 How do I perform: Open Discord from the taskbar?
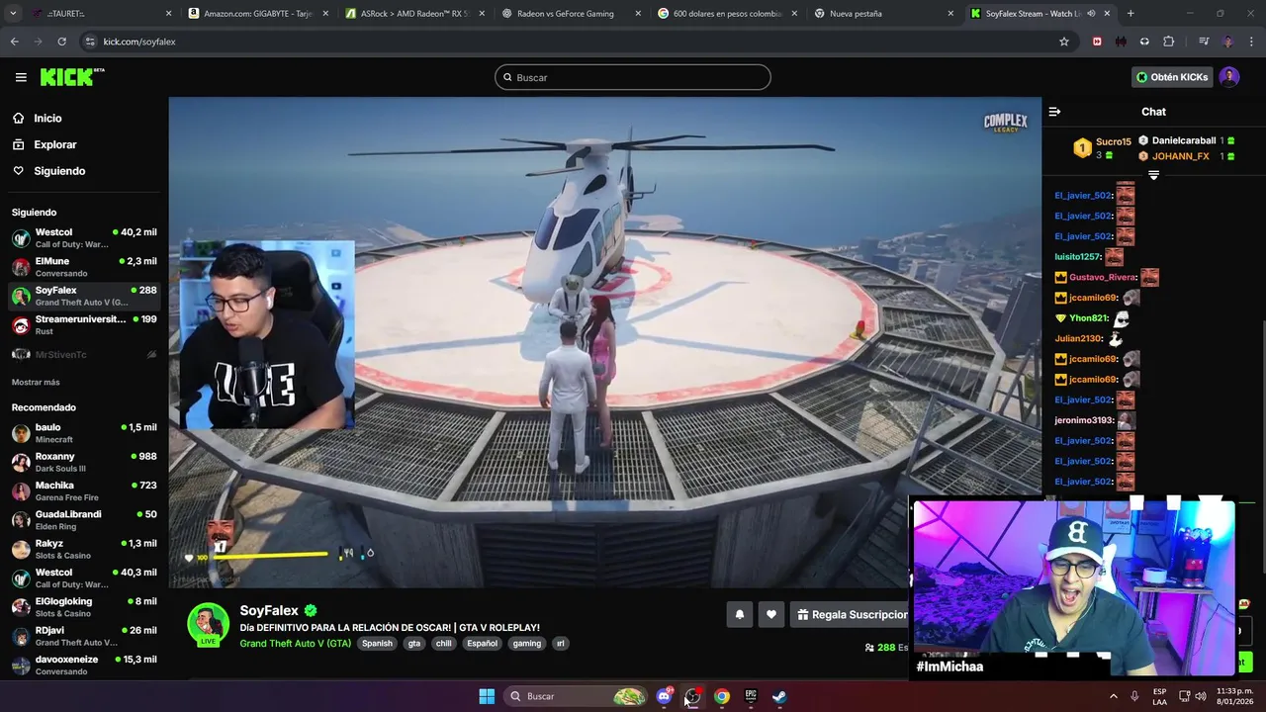pyautogui.click(x=664, y=696)
